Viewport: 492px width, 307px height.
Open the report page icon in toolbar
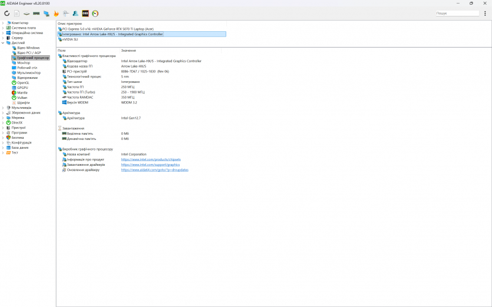point(16,13)
